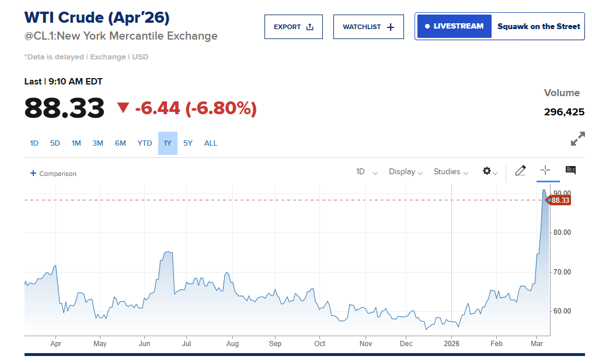Select the 6M range tab
This screenshot has height=363, width=592.
click(x=120, y=143)
